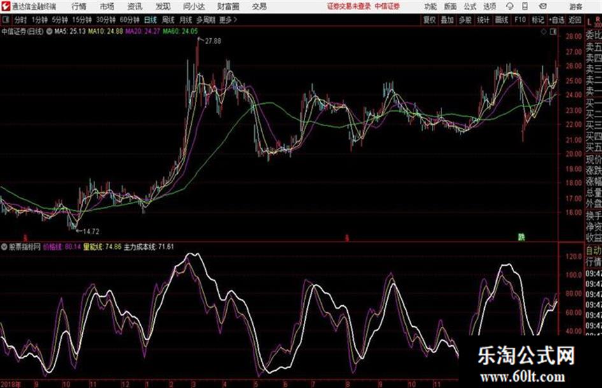
Task: Open the 问小达 menu
Action: pyautogui.click(x=194, y=6)
